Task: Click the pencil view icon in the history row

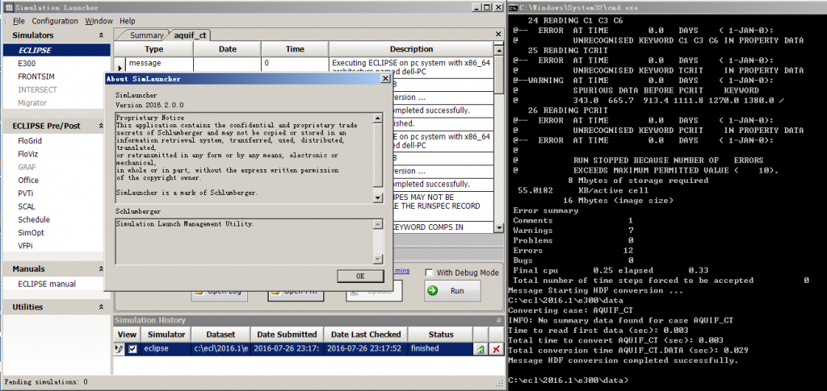Action: [x=120, y=349]
